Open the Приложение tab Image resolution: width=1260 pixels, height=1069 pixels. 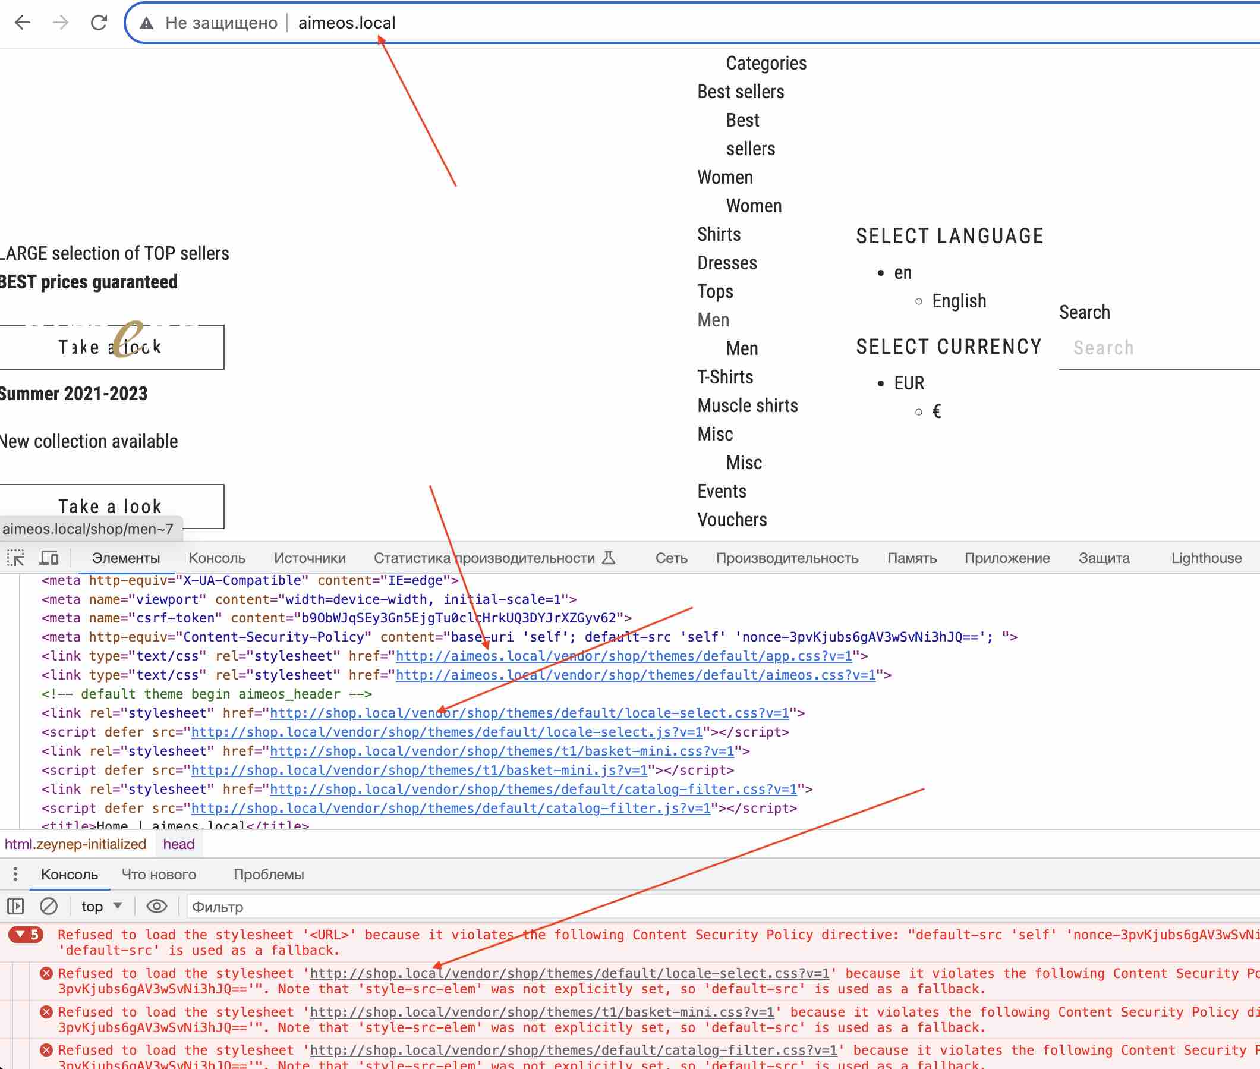click(1007, 558)
